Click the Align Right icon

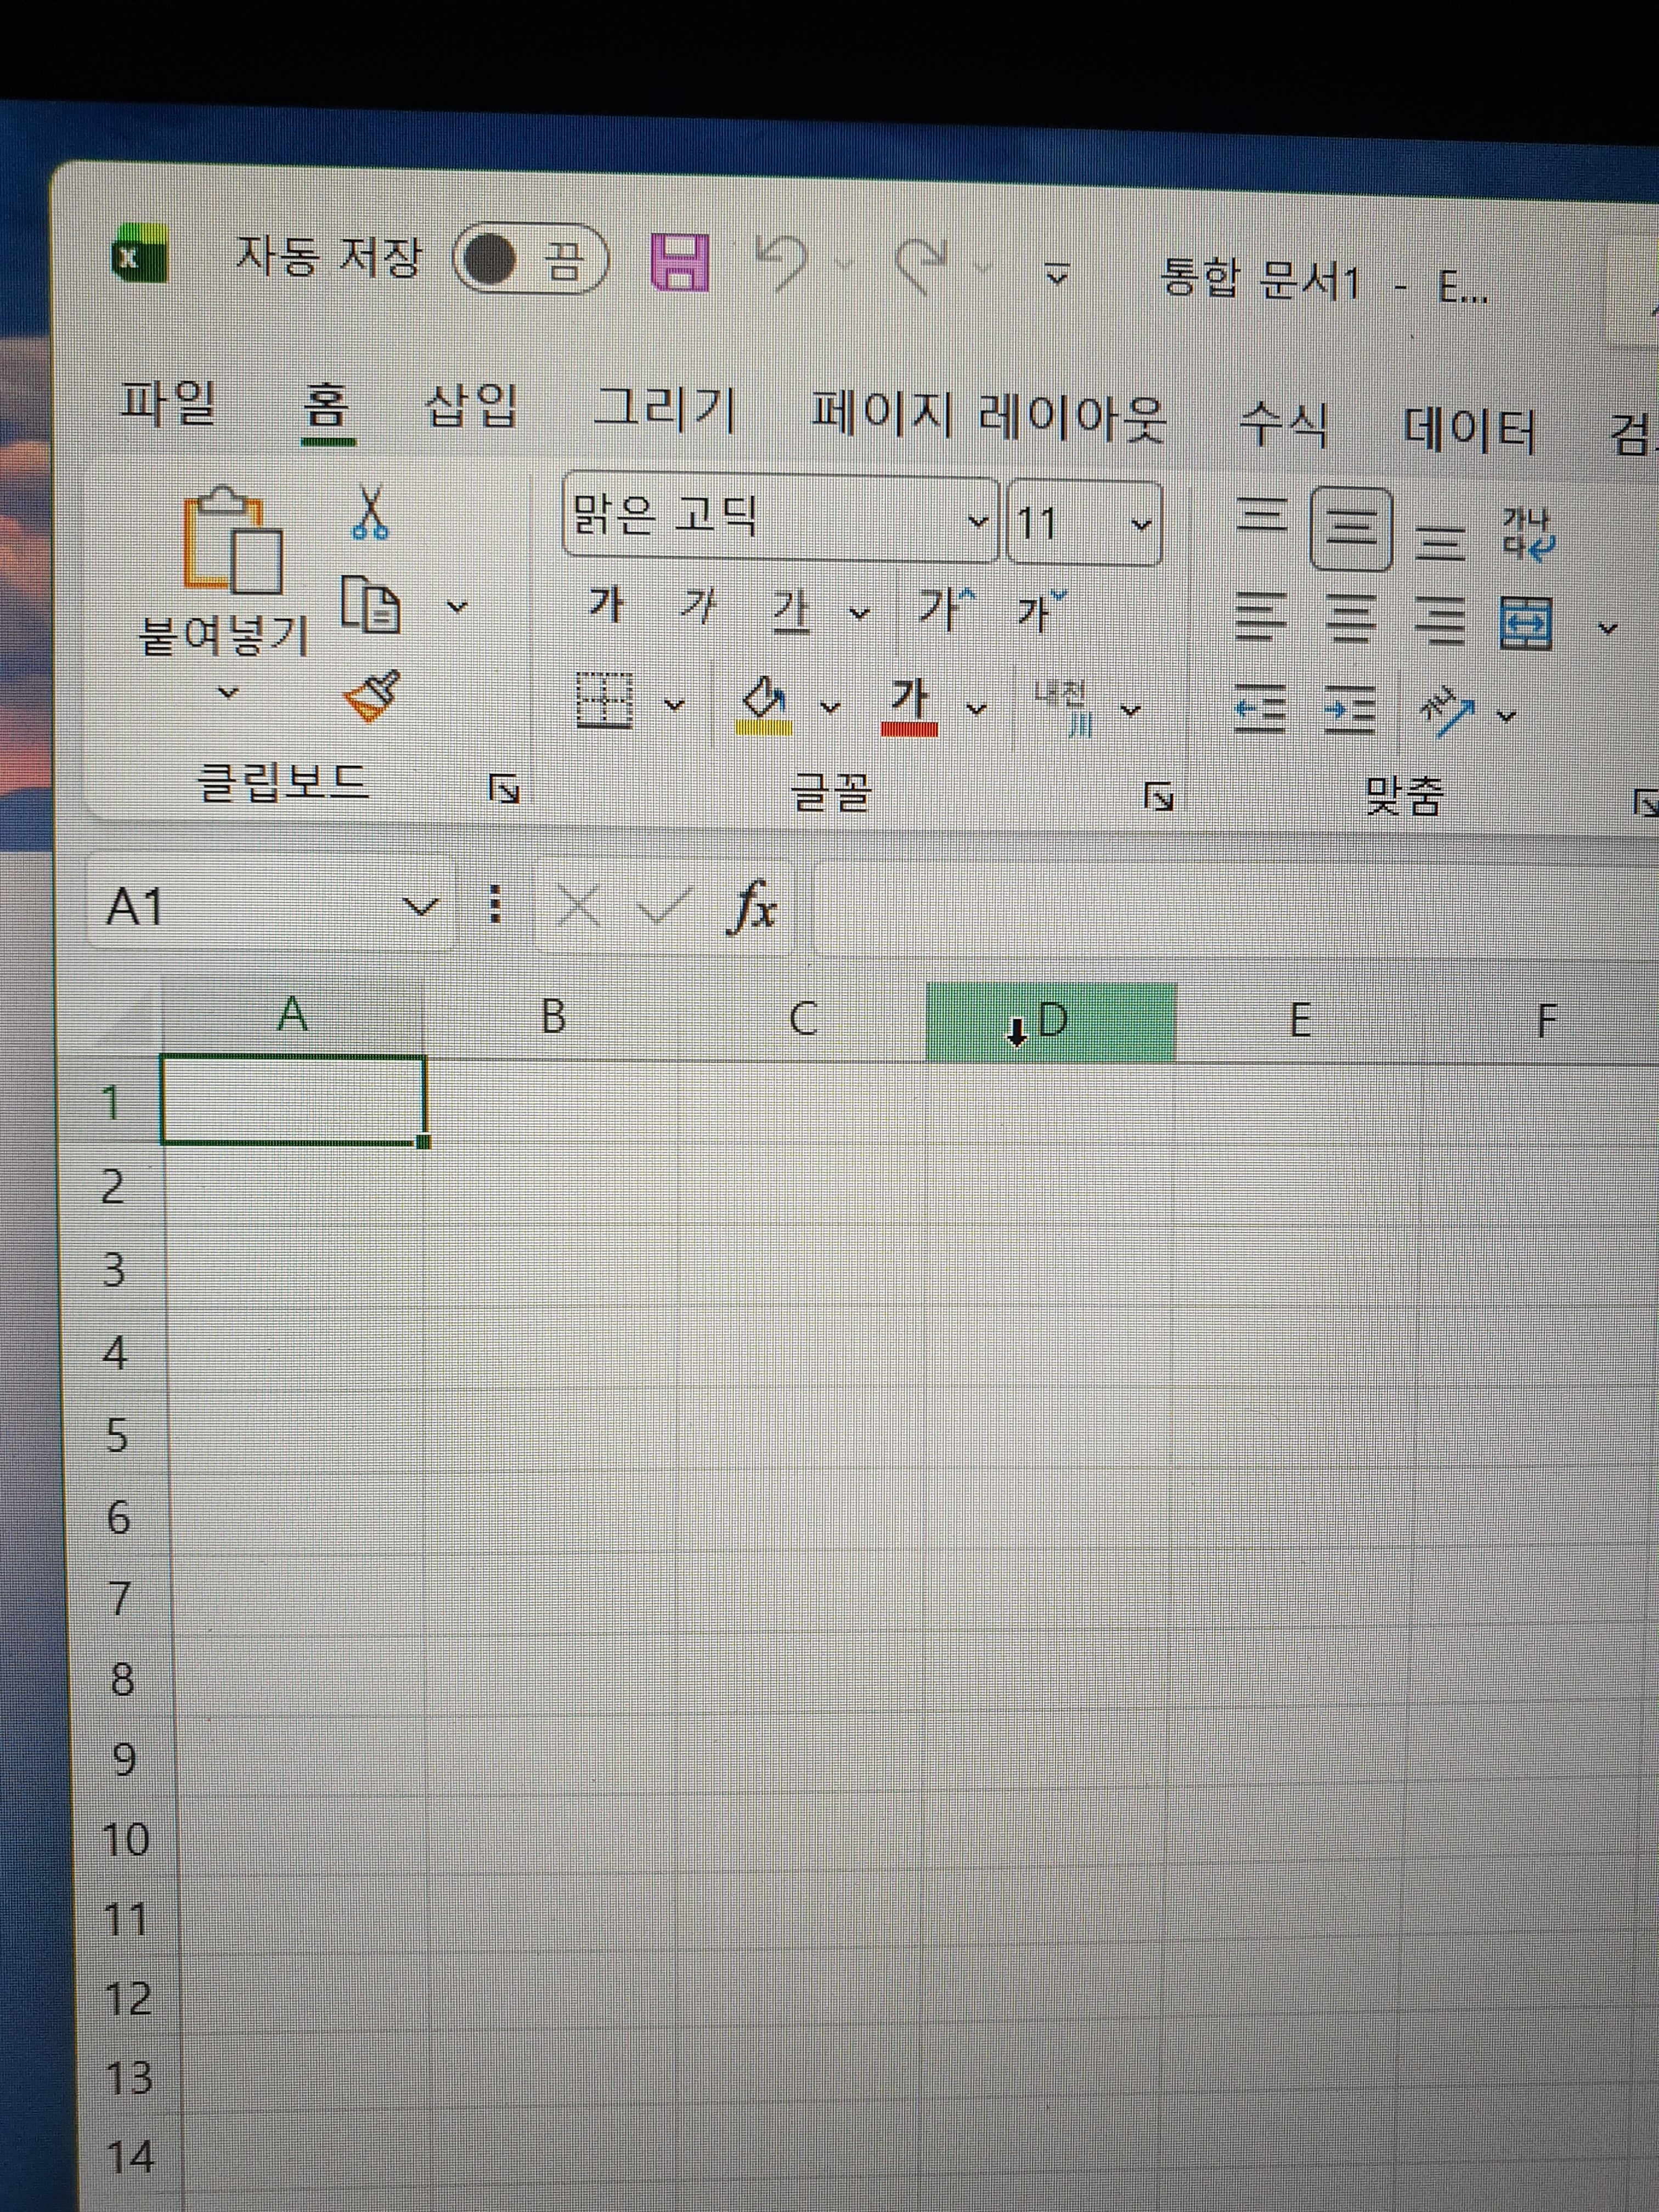point(1439,620)
